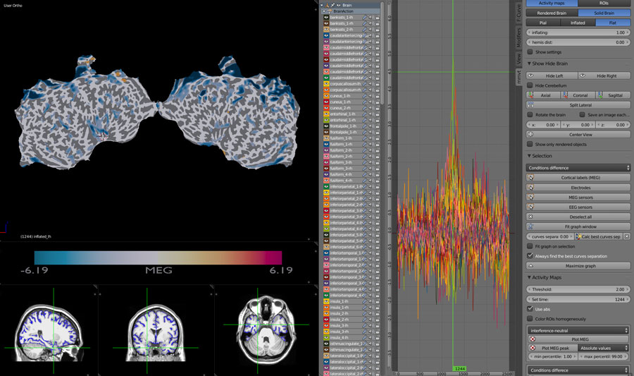Click speaker icon on inferiortemporal_2-lh row

371,265
